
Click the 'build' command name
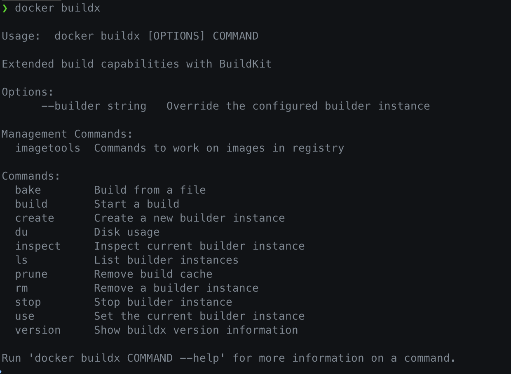(x=31, y=204)
